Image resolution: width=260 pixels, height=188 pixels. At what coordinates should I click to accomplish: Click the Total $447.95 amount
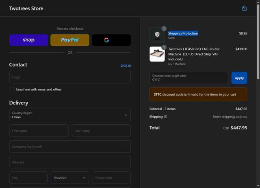coord(239,128)
